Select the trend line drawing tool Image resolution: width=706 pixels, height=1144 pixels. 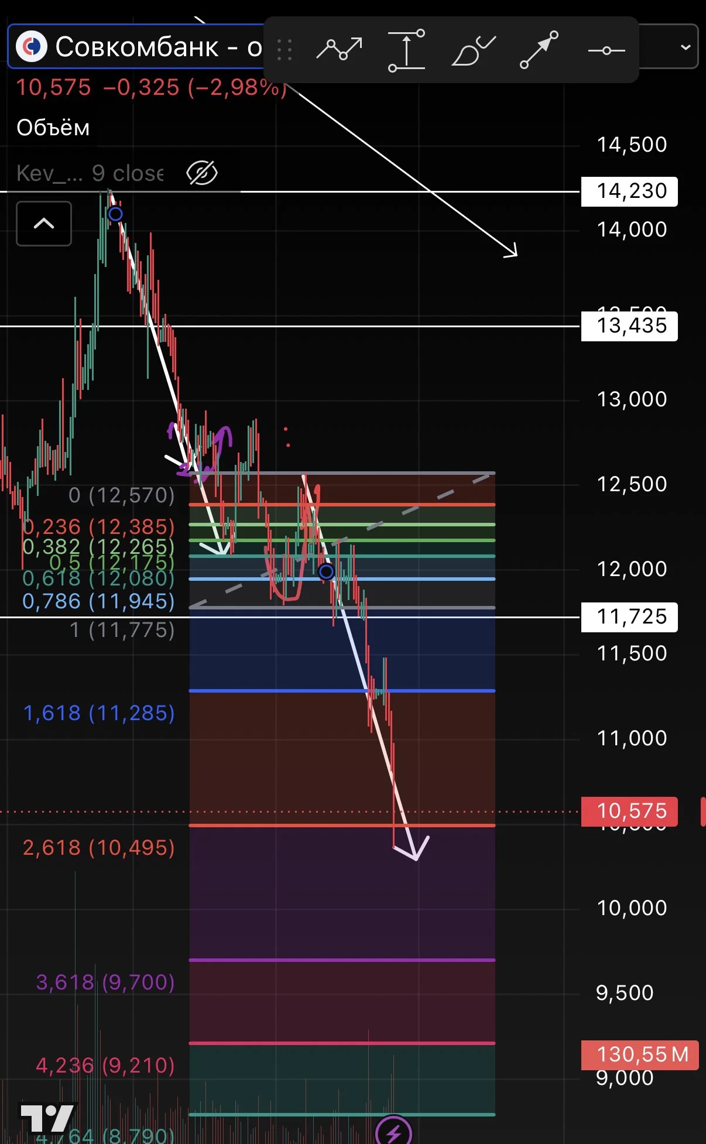[340, 49]
